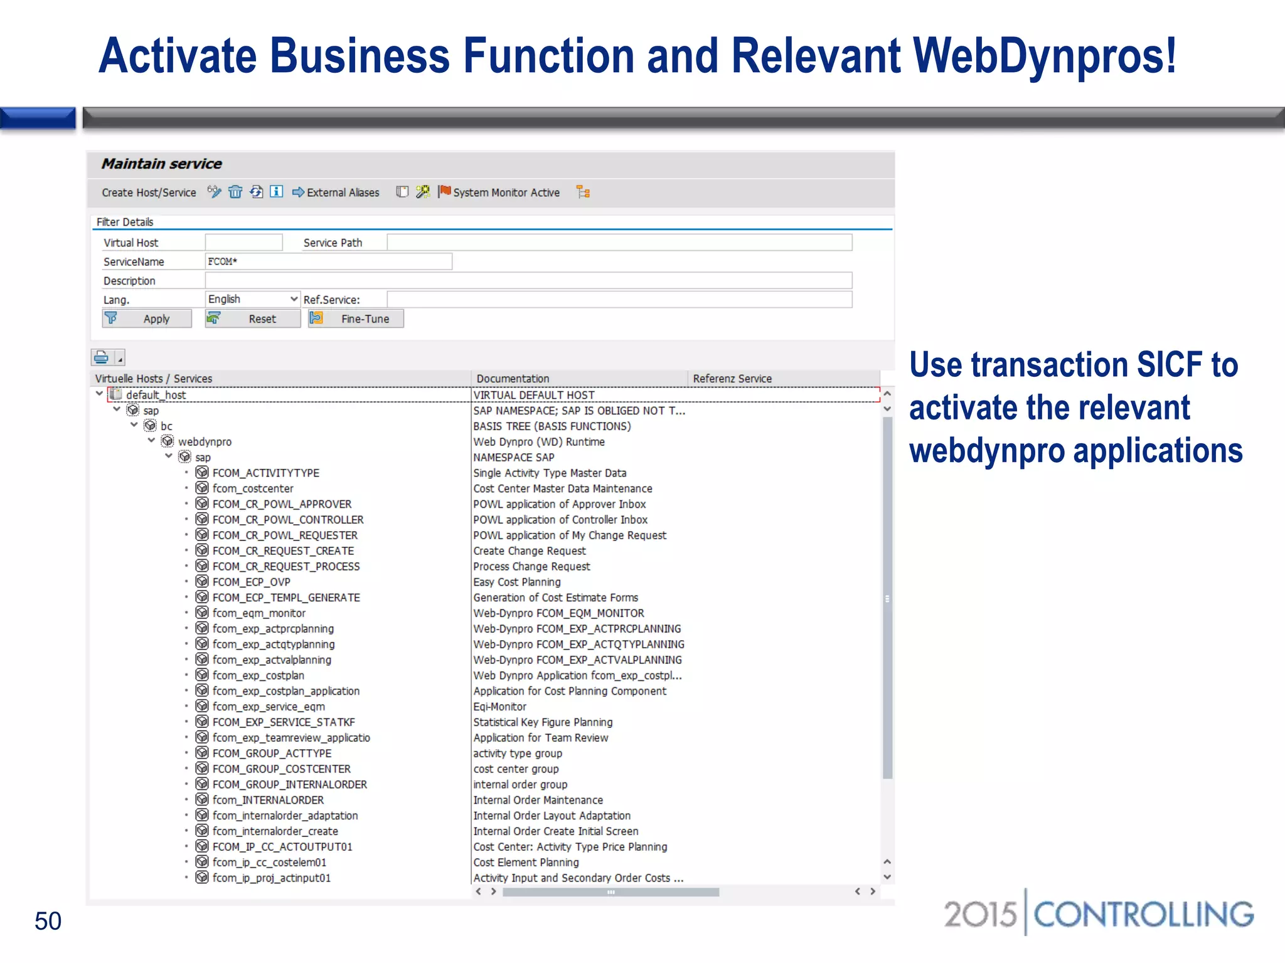Click the icon beside fcom_INTERNALORDER
This screenshot has width=1285, height=963.
click(x=202, y=799)
